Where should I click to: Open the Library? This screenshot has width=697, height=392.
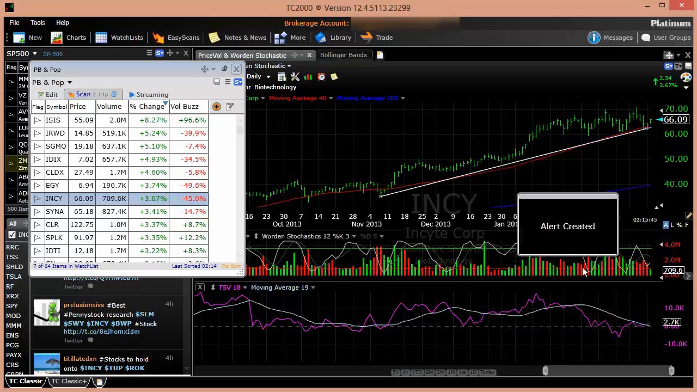333,38
